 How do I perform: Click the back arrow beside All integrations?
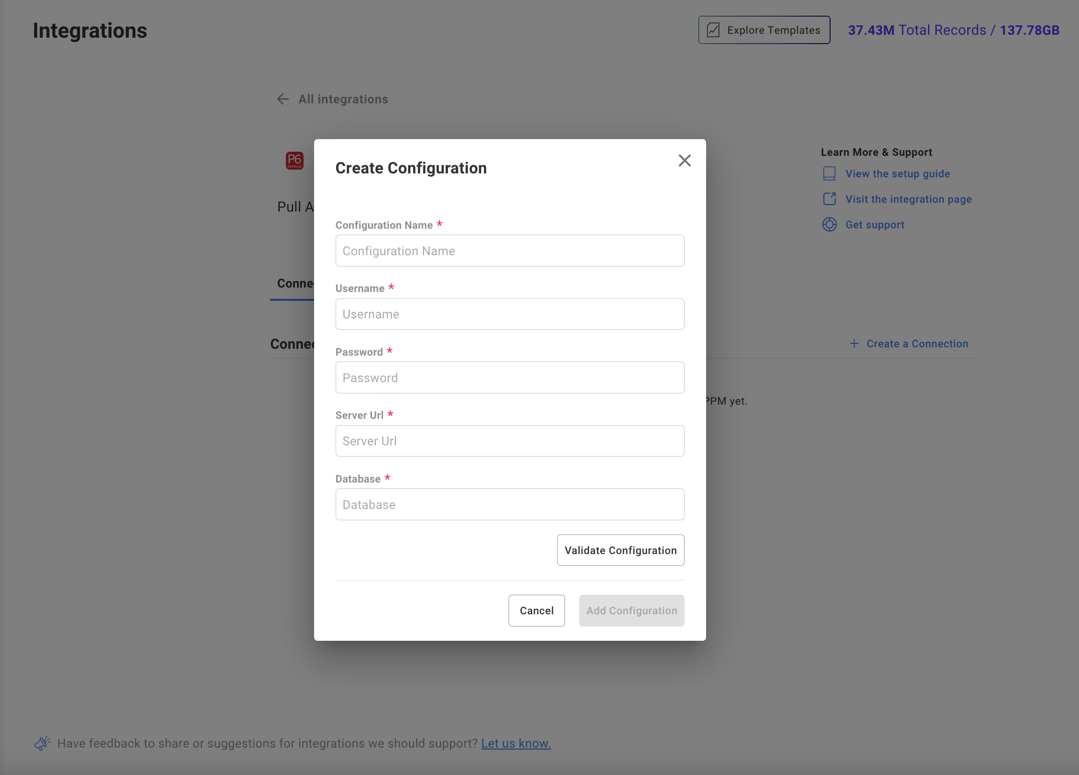(x=283, y=99)
